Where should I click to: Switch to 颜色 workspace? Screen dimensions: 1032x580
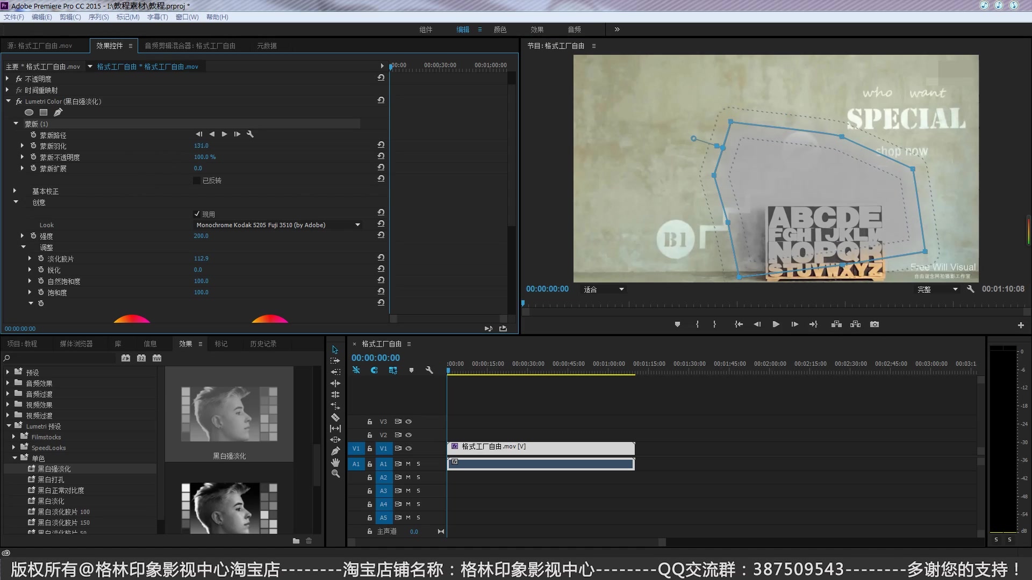(500, 30)
